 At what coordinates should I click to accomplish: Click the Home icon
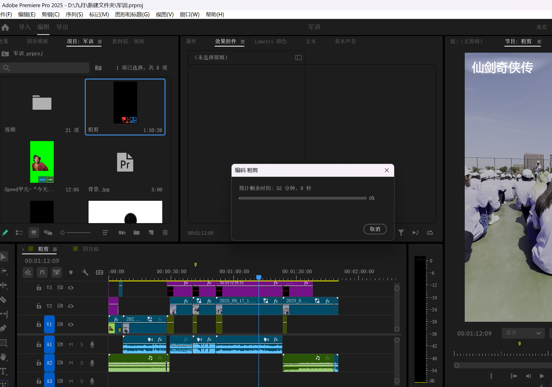5,27
